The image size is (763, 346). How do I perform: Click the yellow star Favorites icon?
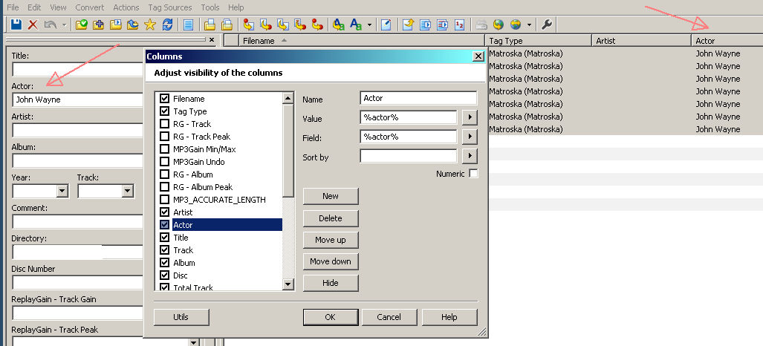click(x=150, y=25)
